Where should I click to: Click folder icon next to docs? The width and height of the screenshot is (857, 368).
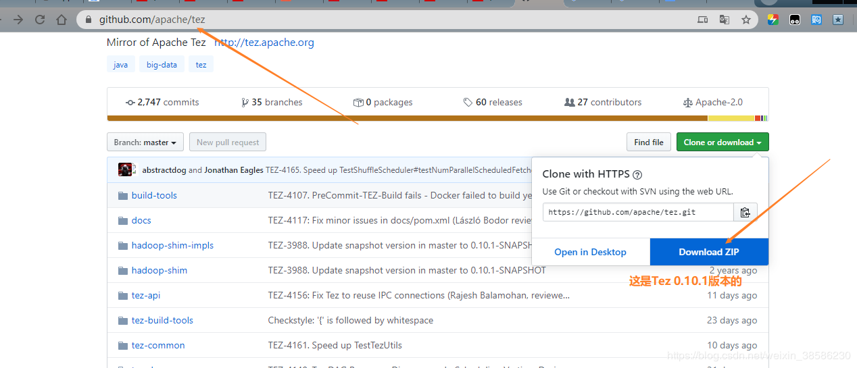click(x=123, y=220)
